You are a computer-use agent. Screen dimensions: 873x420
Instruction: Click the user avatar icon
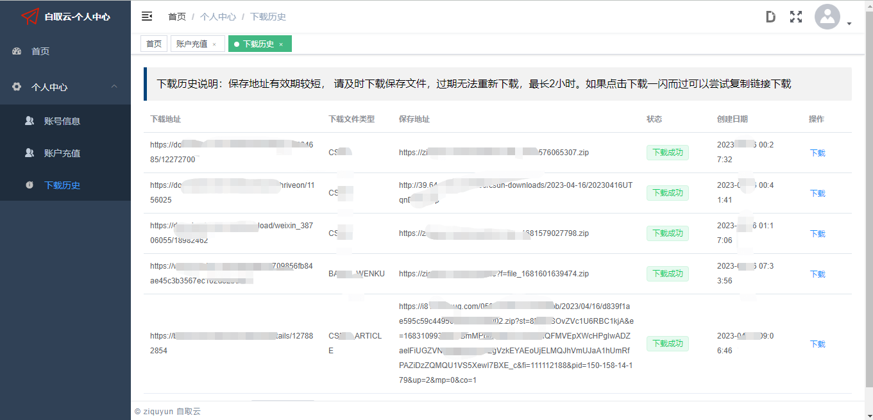827,17
